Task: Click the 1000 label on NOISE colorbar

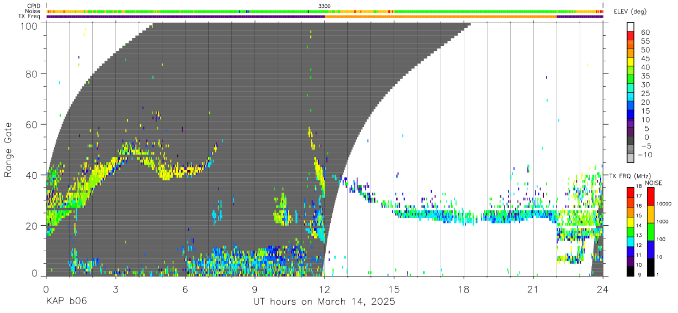Action: [x=662, y=221]
